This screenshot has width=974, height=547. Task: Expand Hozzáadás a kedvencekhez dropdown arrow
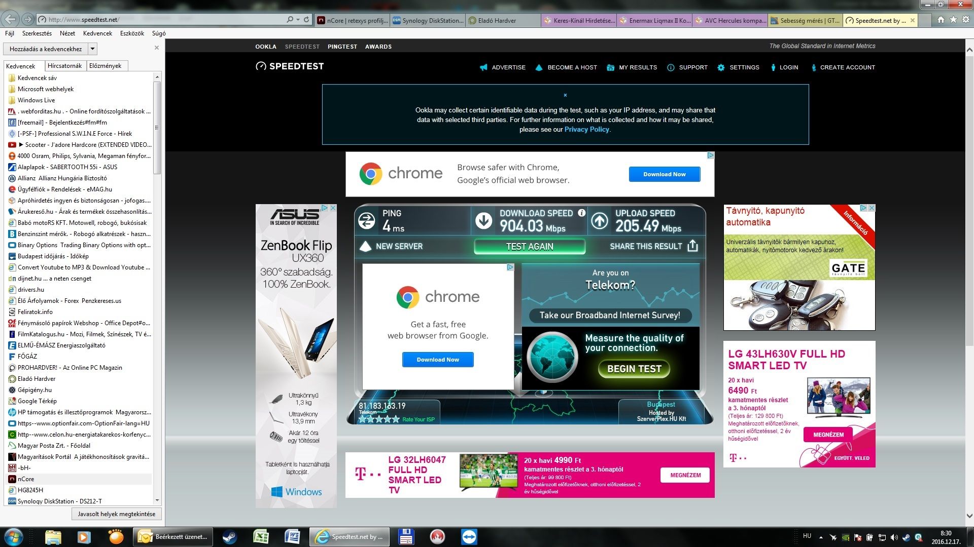click(x=92, y=49)
